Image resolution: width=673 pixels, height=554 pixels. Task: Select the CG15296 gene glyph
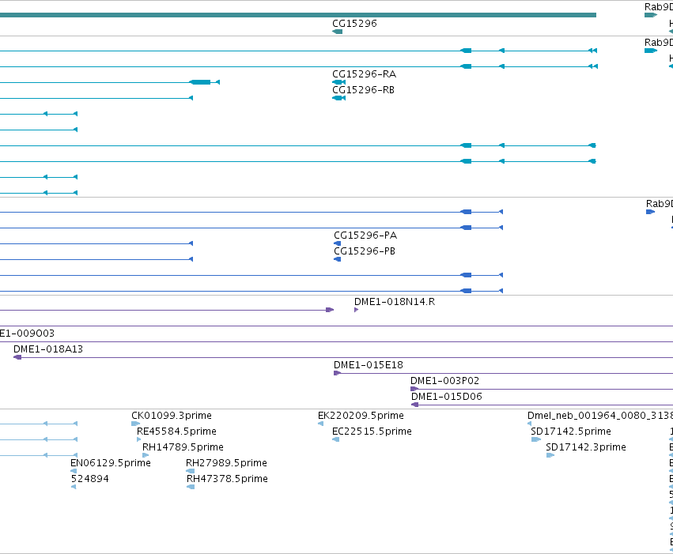click(x=338, y=32)
